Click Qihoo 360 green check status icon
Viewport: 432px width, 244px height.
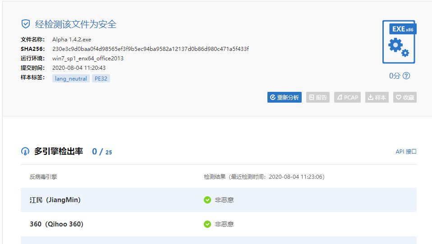207,224
